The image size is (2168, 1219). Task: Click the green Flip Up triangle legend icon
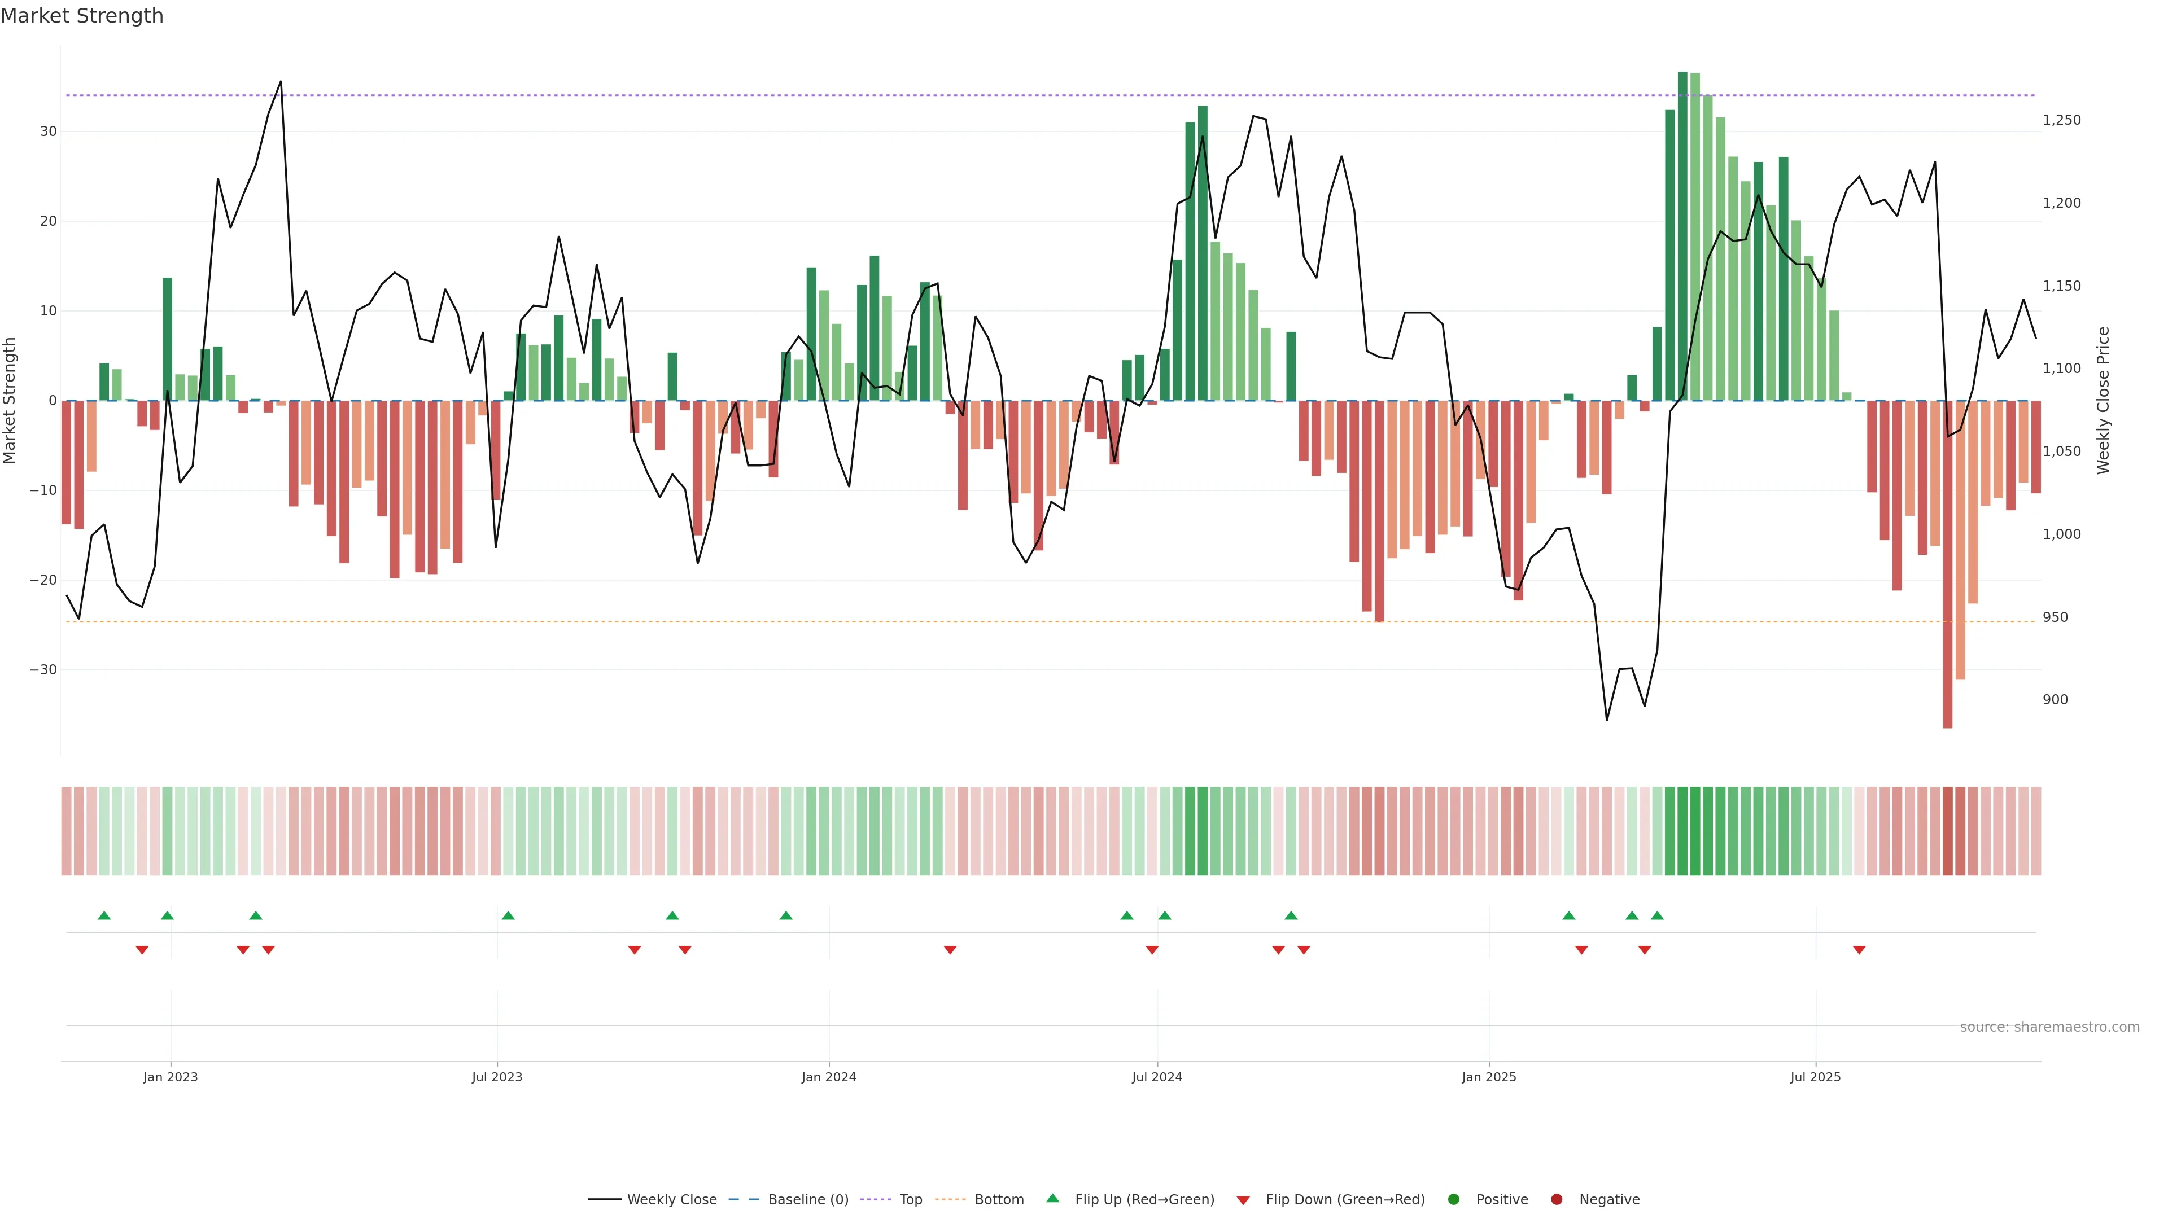coord(1052,1198)
